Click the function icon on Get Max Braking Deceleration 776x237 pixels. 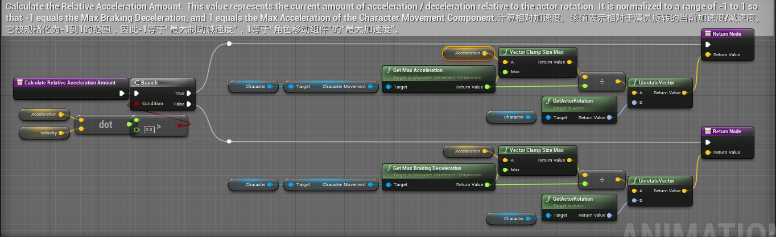(x=389, y=168)
